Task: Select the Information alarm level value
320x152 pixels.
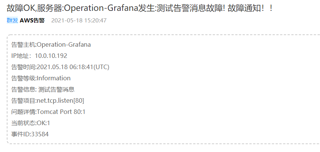Action: 54,78
